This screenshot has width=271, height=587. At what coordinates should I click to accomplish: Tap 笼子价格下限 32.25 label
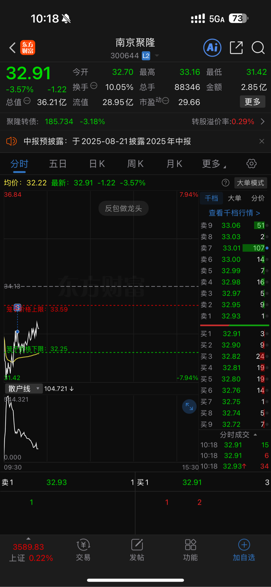[x=37, y=349]
